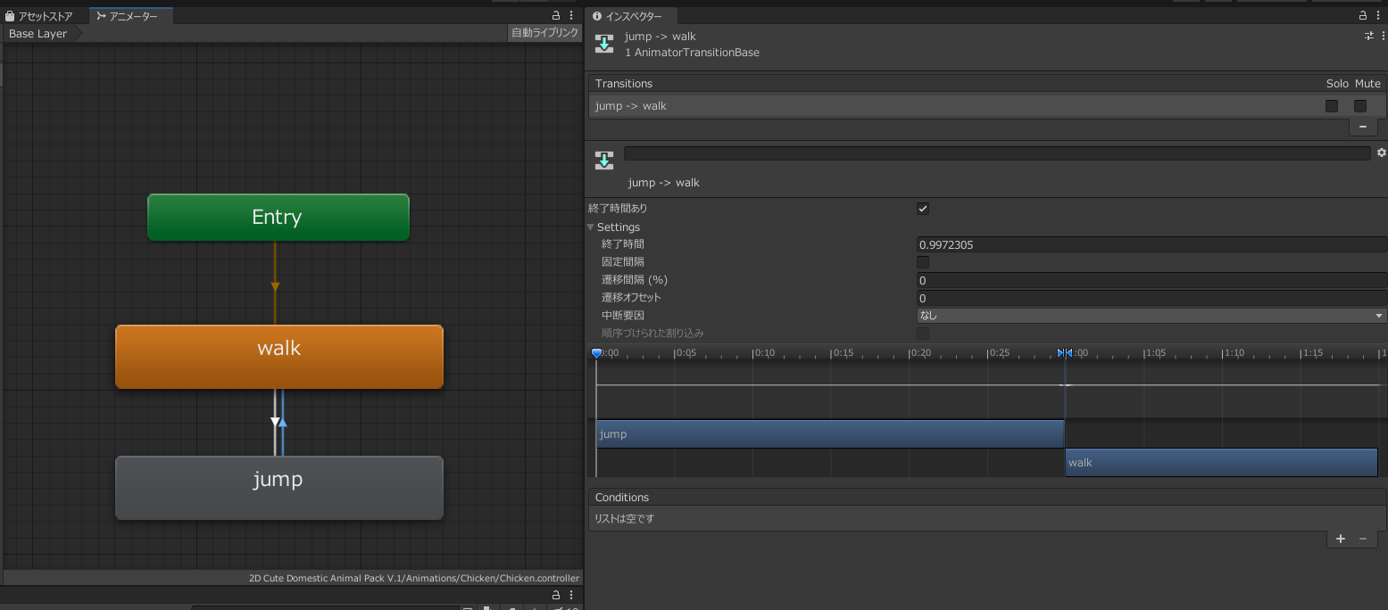Click the Conditions list header
1388x610 pixels.
[x=988, y=497]
